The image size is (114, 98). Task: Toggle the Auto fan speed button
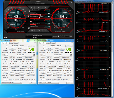[x=49, y=29]
